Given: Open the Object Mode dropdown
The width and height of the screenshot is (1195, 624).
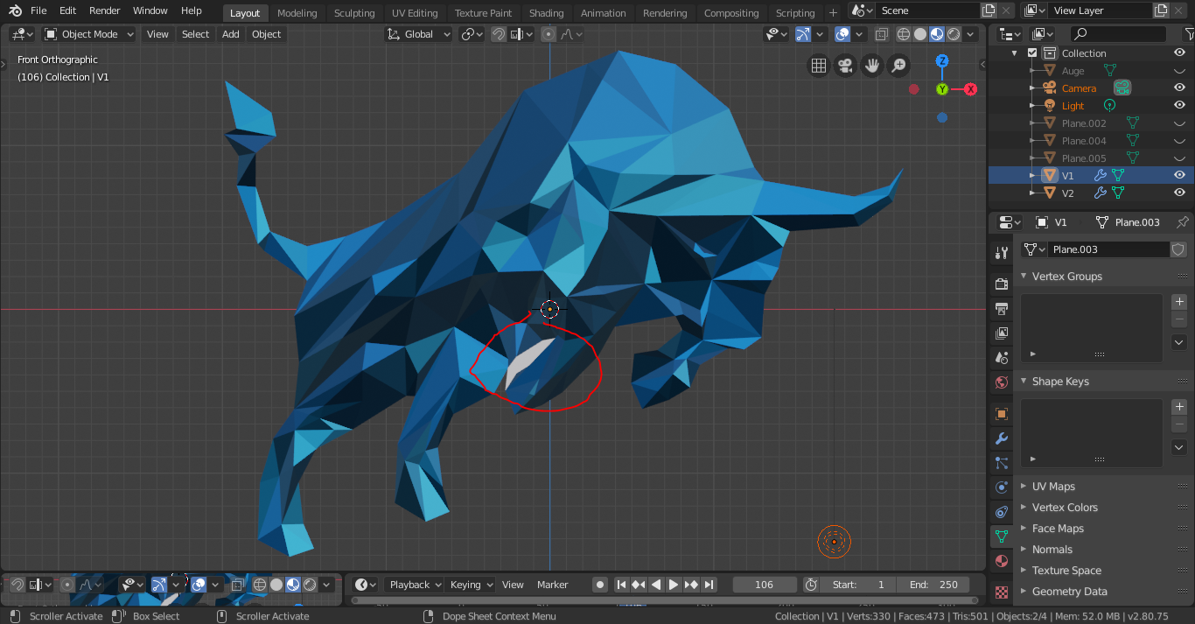Looking at the screenshot, I should tap(89, 34).
